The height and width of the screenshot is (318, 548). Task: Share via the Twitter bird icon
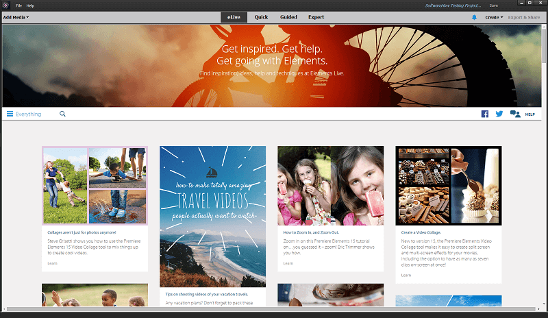[x=499, y=114]
